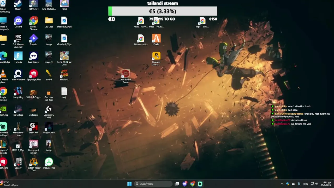Launch the Jump King shortcut

tap(18, 93)
